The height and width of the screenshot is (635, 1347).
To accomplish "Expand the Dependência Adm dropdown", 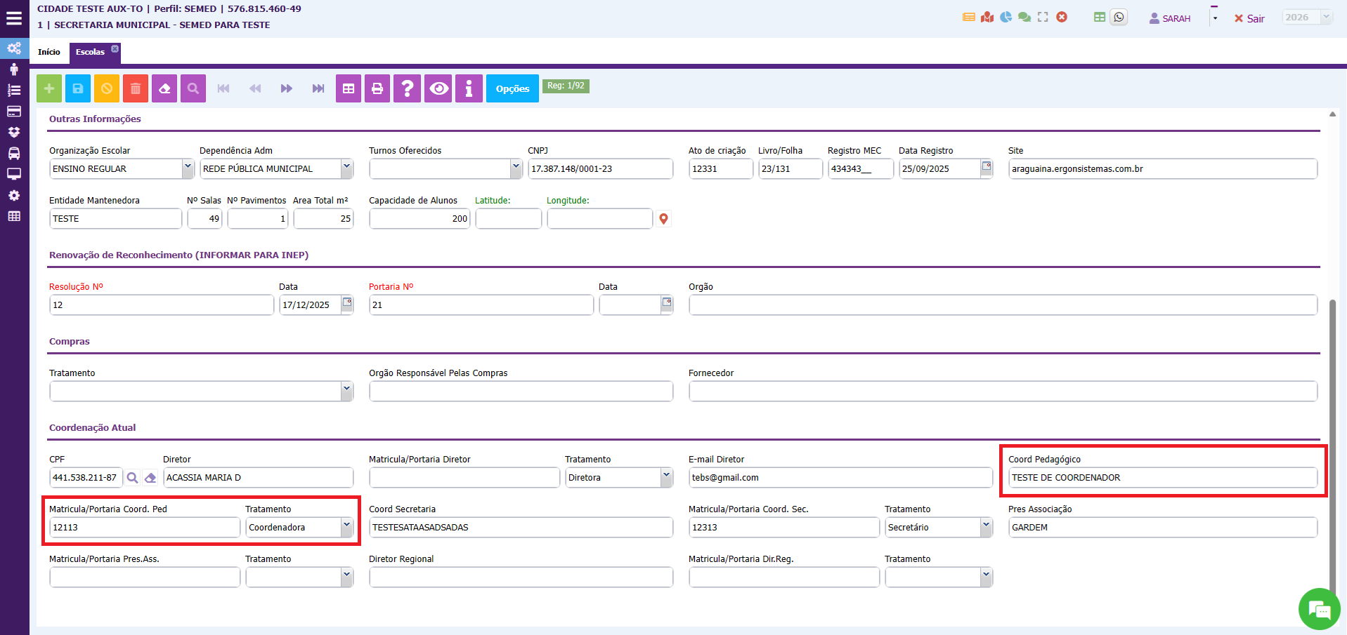I will (346, 168).
